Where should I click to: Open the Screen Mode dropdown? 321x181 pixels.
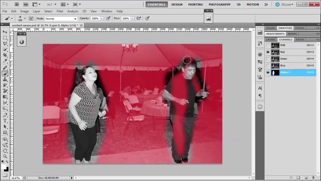tap(77, 5)
